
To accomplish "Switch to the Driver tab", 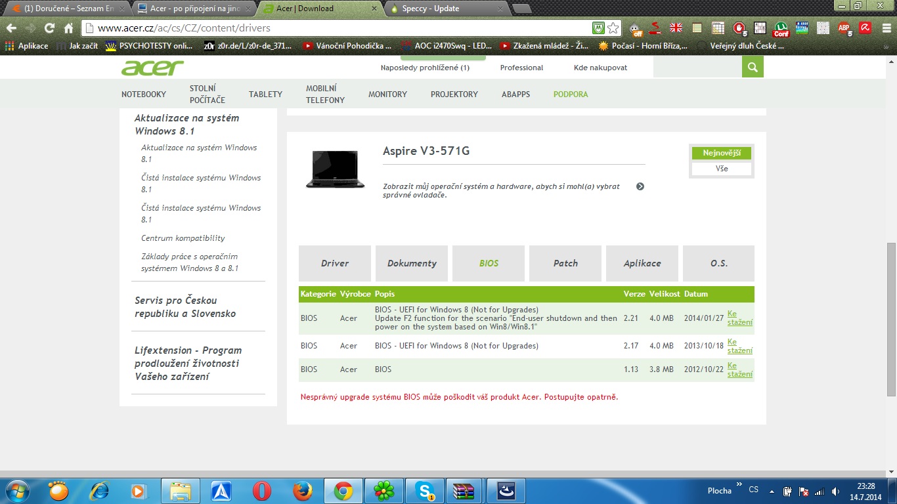I will pyautogui.click(x=335, y=263).
